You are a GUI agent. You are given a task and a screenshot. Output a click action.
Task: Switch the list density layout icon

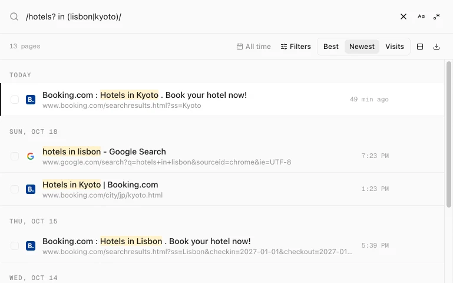(420, 47)
